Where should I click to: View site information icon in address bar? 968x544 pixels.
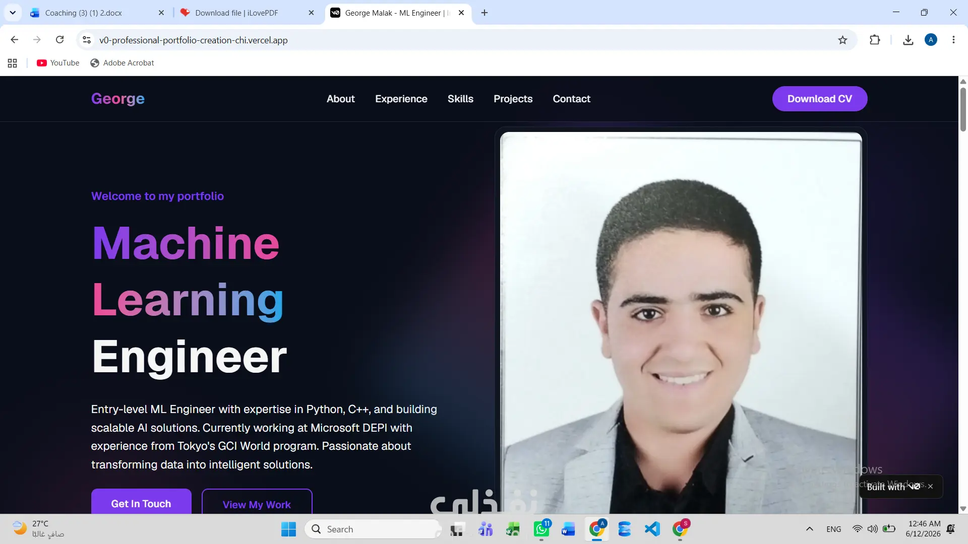[x=87, y=40]
